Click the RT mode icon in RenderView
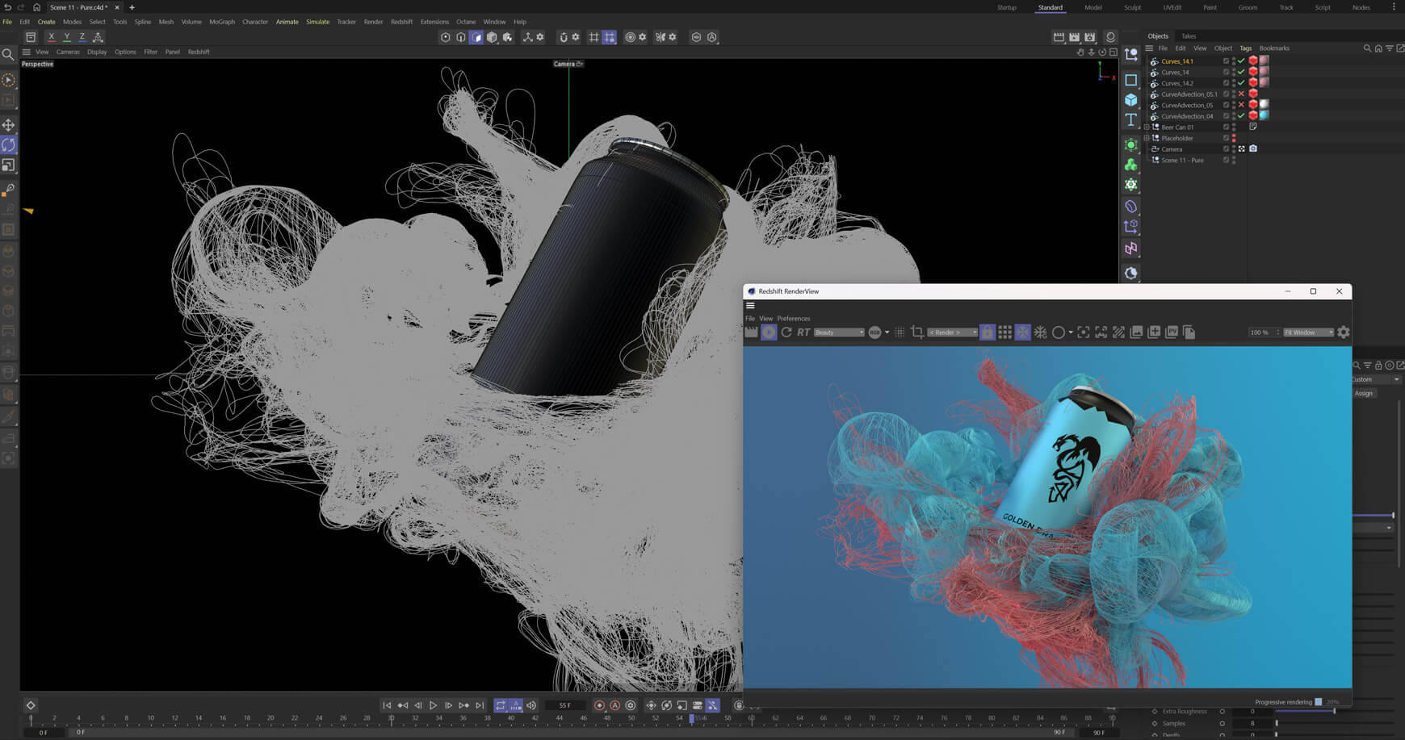The width and height of the screenshot is (1405, 740). click(x=803, y=332)
